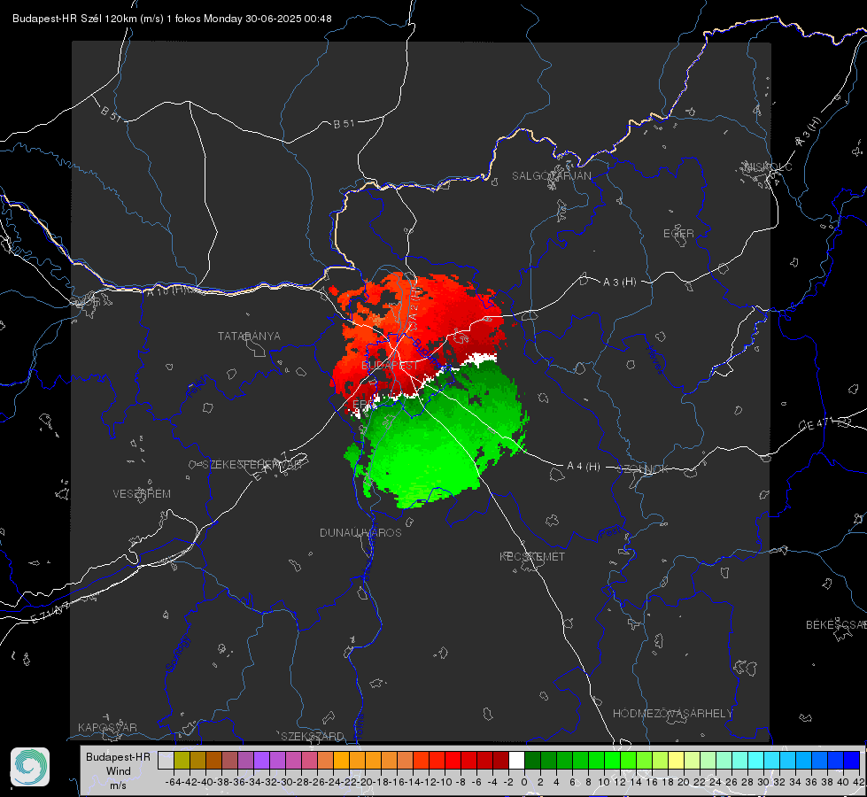Select the '42' value ending the legend scale
This screenshot has height=797, width=867.
tap(858, 782)
